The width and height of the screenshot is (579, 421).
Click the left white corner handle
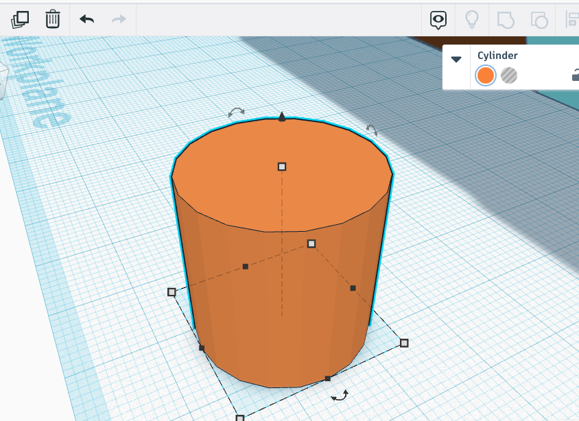[x=172, y=292]
